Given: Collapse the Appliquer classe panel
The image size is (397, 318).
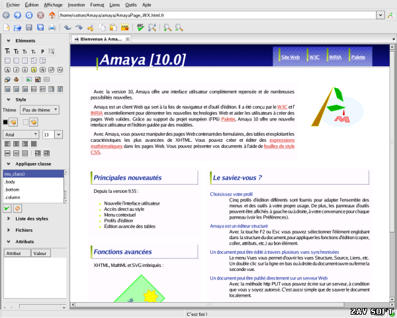Looking at the screenshot, I should (x=9, y=164).
